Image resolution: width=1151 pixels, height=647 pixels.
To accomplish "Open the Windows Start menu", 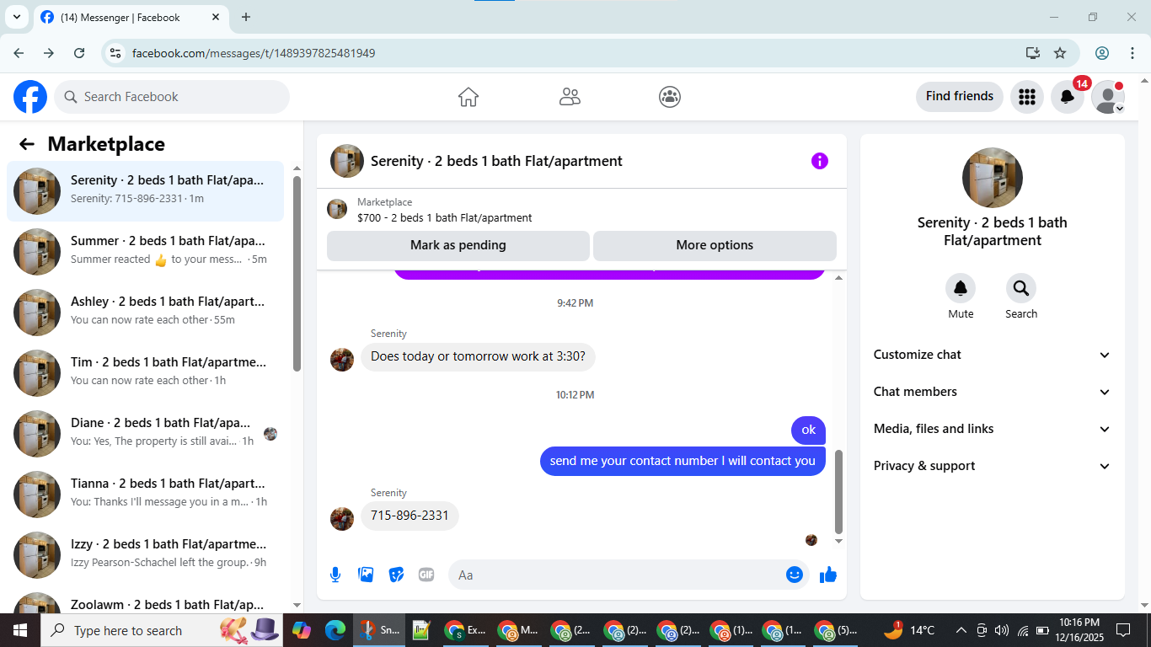I will coord(20,630).
